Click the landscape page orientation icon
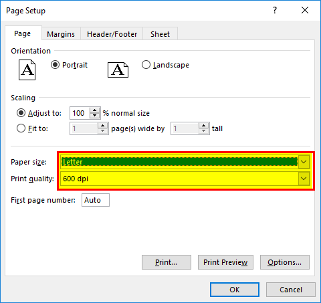The width and height of the screenshot is (321, 303). (x=118, y=70)
